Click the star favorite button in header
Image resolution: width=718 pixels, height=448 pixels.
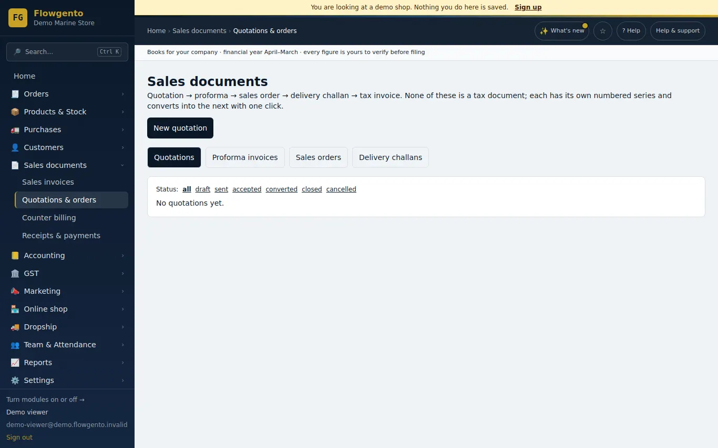point(603,31)
